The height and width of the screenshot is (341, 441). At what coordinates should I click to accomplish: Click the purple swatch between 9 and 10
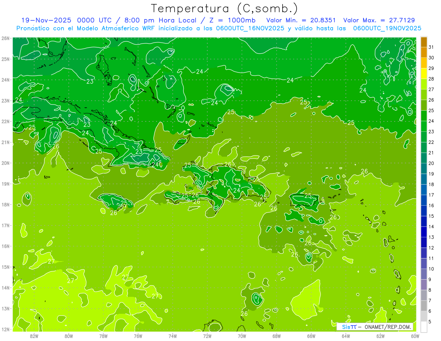pos(424,274)
